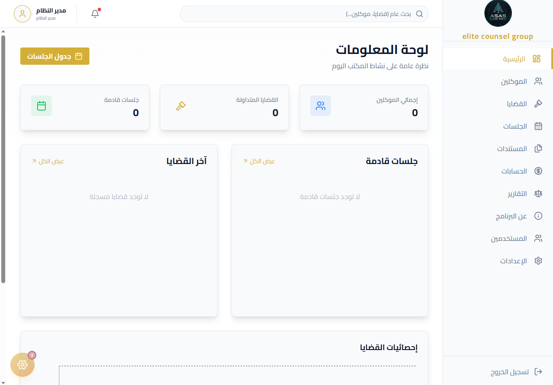553x385 pixels.
Task: Open عن البرنامج menu item
Action: coord(497,216)
